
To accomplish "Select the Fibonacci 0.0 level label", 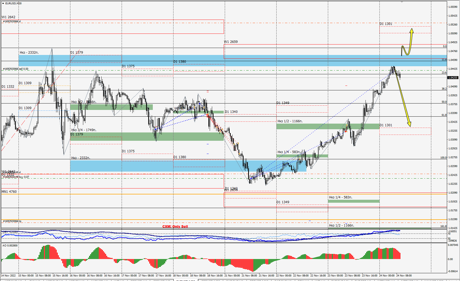I will [445, 46].
